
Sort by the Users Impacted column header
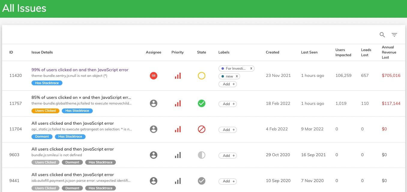coord(343,52)
